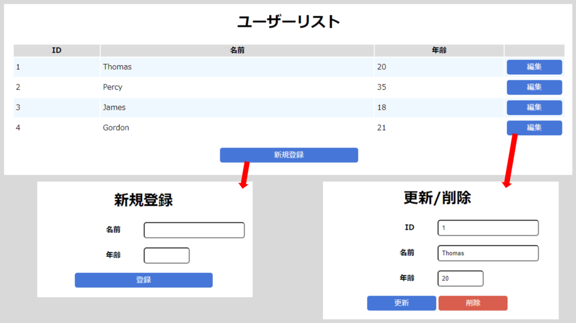Click the 新規登録 button below the table
576x323 pixels.
289,155
